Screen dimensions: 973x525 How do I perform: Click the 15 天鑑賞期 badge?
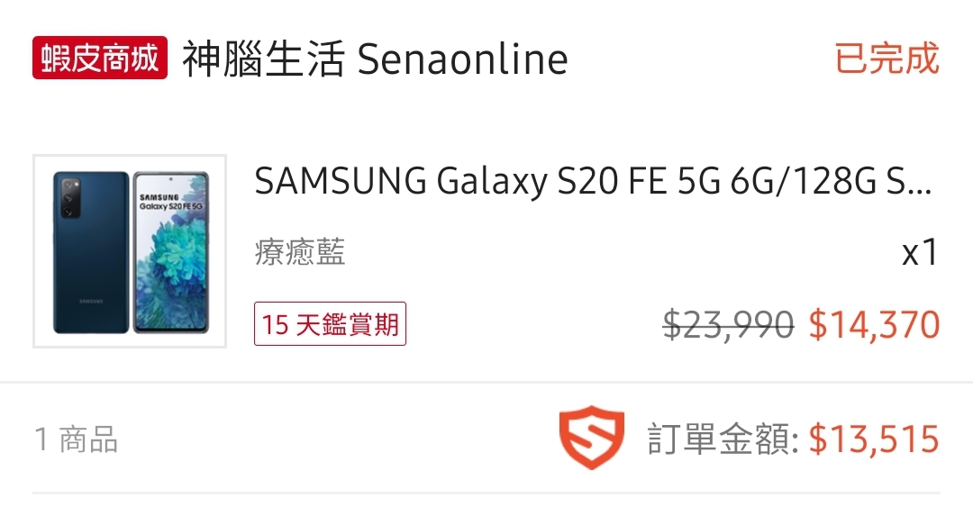click(330, 324)
